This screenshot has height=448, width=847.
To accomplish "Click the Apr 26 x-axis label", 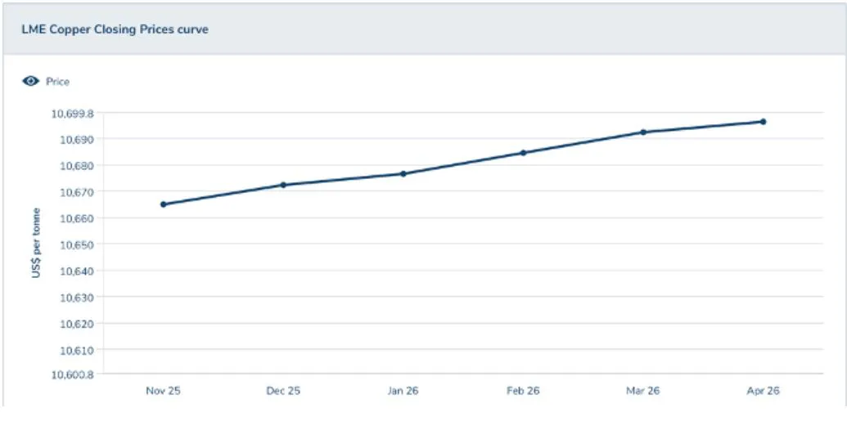I will point(763,391).
